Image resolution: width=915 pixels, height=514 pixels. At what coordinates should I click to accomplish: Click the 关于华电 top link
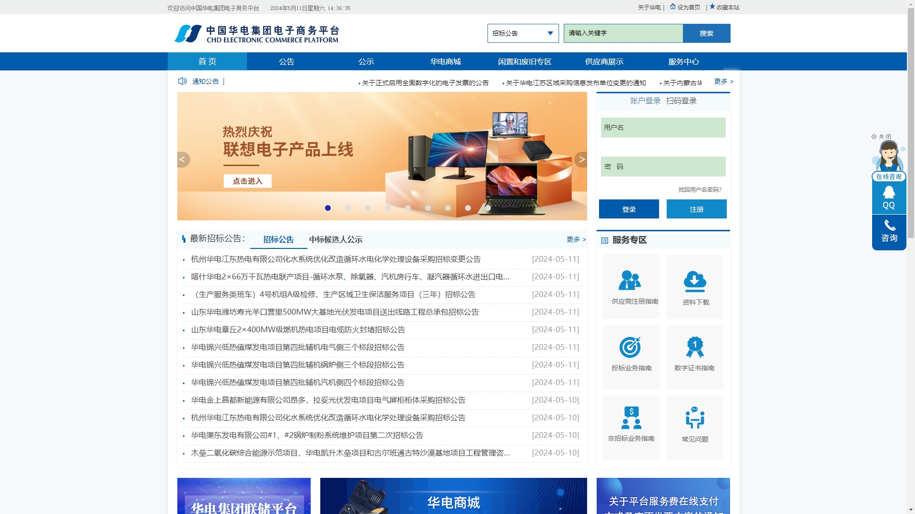pos(649,7)
